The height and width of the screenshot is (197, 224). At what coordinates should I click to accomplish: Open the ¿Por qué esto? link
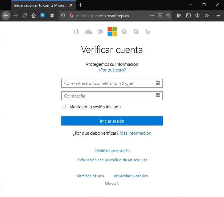tap(112, 70)
